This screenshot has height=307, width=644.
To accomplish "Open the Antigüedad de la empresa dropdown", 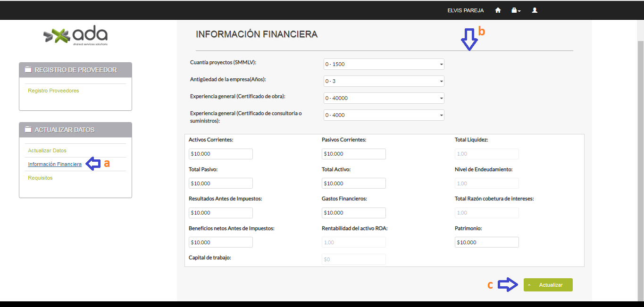I will coord(384,81).
